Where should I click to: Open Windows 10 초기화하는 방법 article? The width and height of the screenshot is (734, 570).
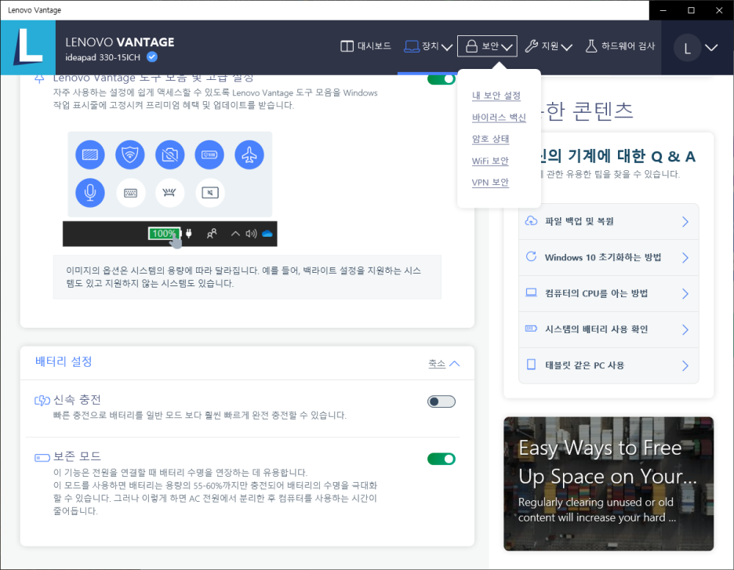609,257
